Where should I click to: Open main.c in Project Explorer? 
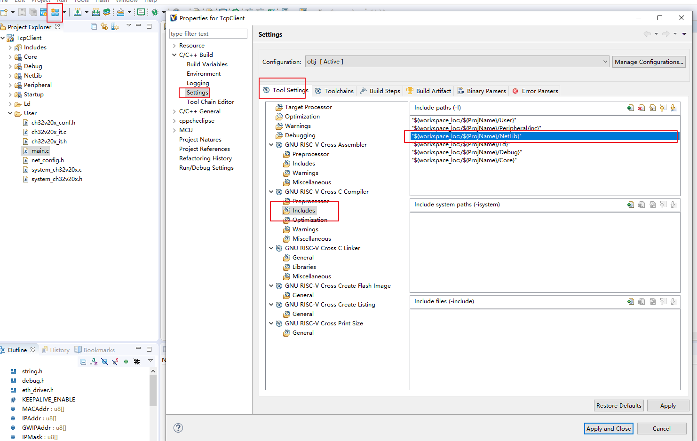tap(40, 151)
